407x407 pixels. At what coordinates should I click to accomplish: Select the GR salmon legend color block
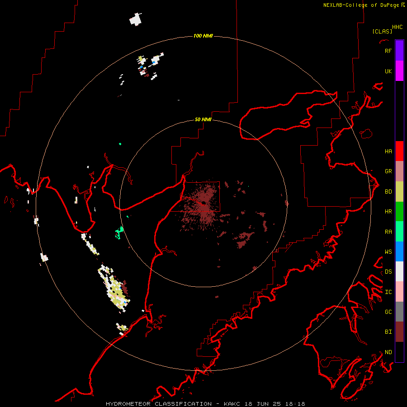click(x=399, y=171)
